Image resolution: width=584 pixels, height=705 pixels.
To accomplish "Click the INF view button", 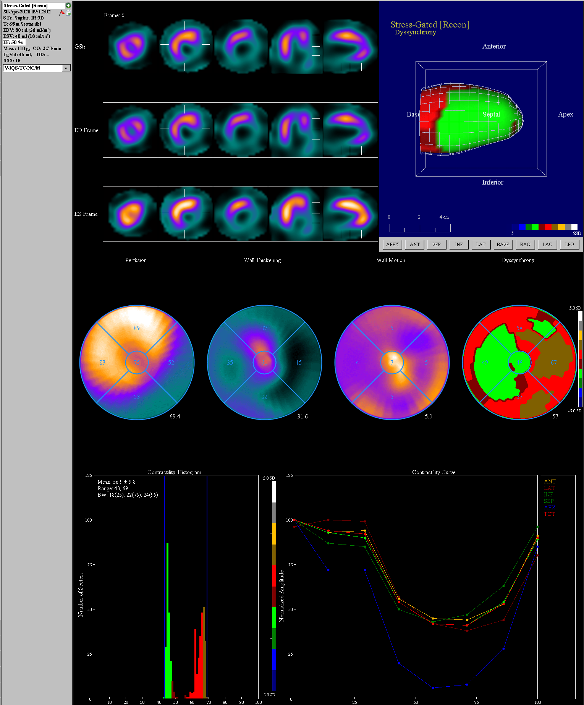I will point(459,245).
